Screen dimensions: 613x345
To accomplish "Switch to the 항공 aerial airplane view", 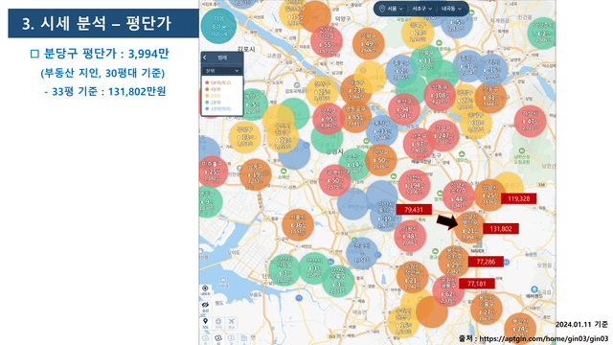I will click(232, 323).
